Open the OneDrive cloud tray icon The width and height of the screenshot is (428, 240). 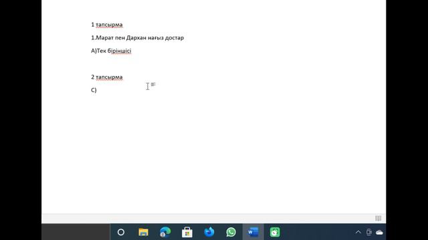[379, 233]
